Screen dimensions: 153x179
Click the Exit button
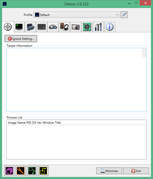tap(136, 171)
